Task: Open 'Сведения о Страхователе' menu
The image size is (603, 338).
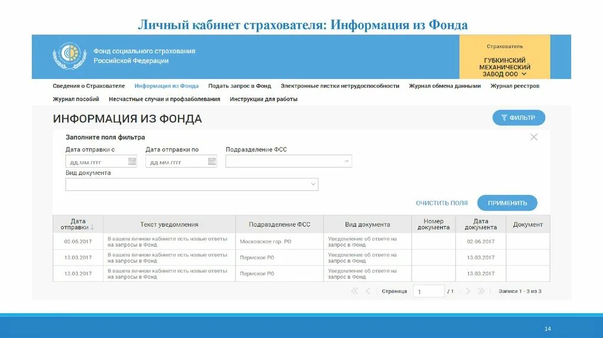Action: click(89, 86)
